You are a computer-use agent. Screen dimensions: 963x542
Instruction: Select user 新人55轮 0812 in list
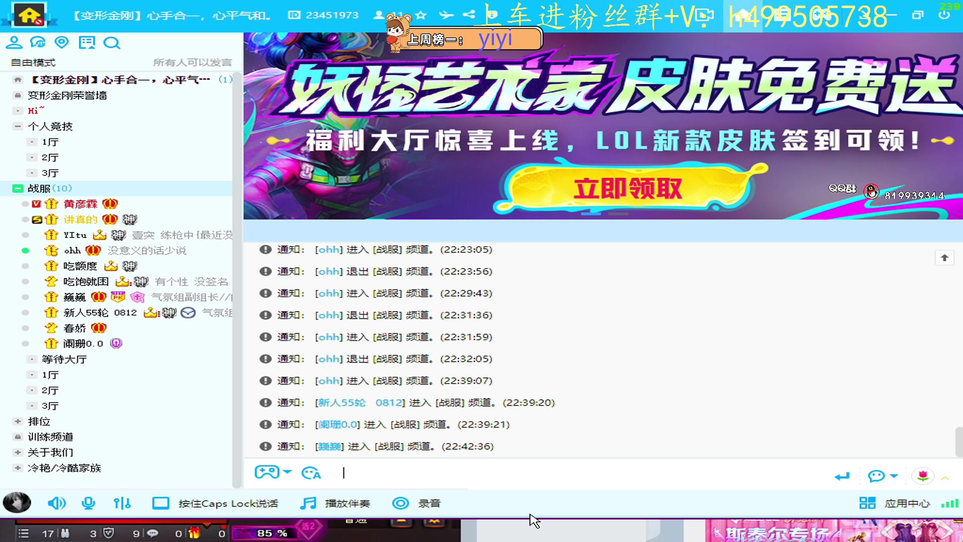click(x=100, y=313)
